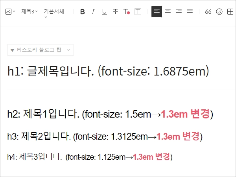Open the 티스토리 블로그 팁 category dropdown

coord(41,50)
